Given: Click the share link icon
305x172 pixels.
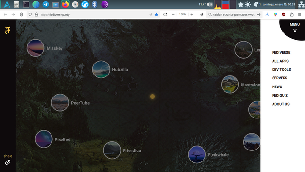Looking at the screenshot, I should pos(8,162).
